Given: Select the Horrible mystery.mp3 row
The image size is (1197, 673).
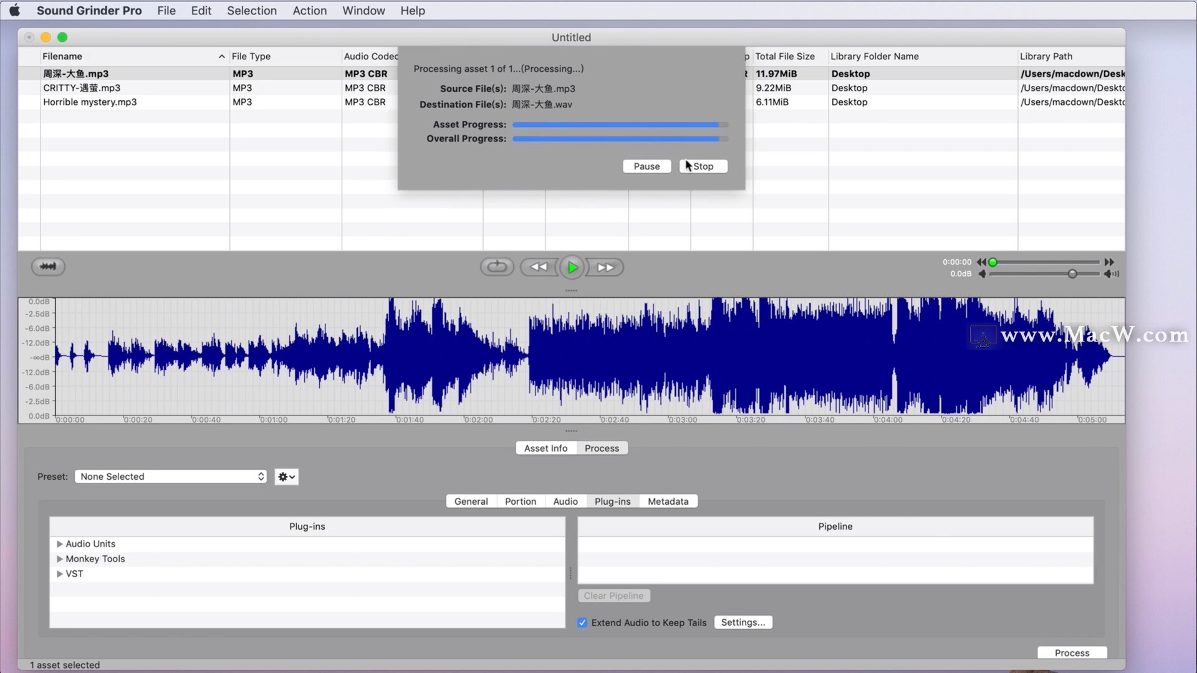Looking at the screenshot, I should 90,102.
